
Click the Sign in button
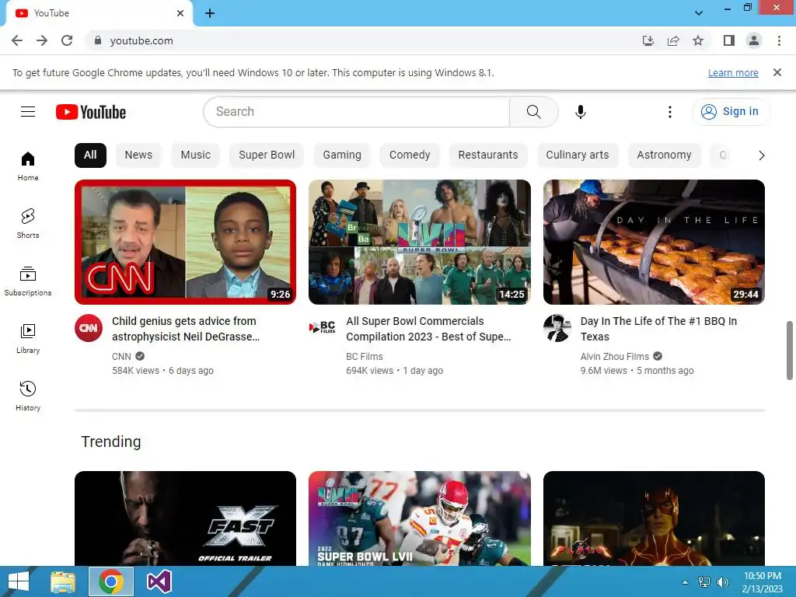(731, 112)
